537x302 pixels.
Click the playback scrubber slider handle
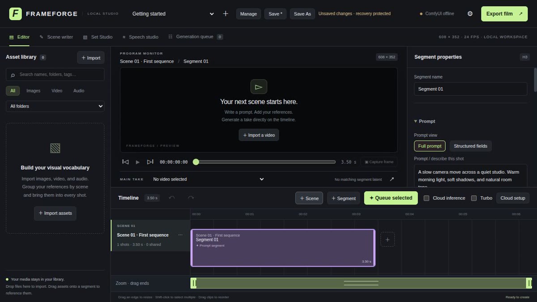196,162
